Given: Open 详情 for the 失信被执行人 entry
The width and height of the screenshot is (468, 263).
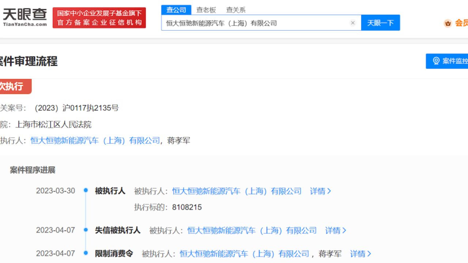Looking at the screenshot, I should click(x=336, y=230).
